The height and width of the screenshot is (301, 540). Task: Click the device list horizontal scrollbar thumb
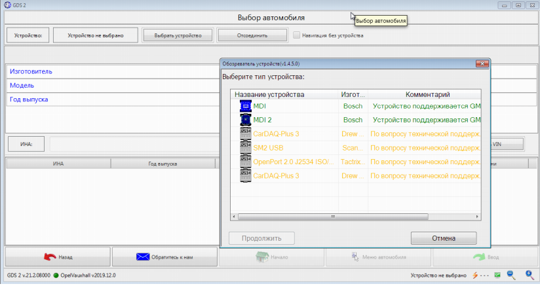click(333, 217)
